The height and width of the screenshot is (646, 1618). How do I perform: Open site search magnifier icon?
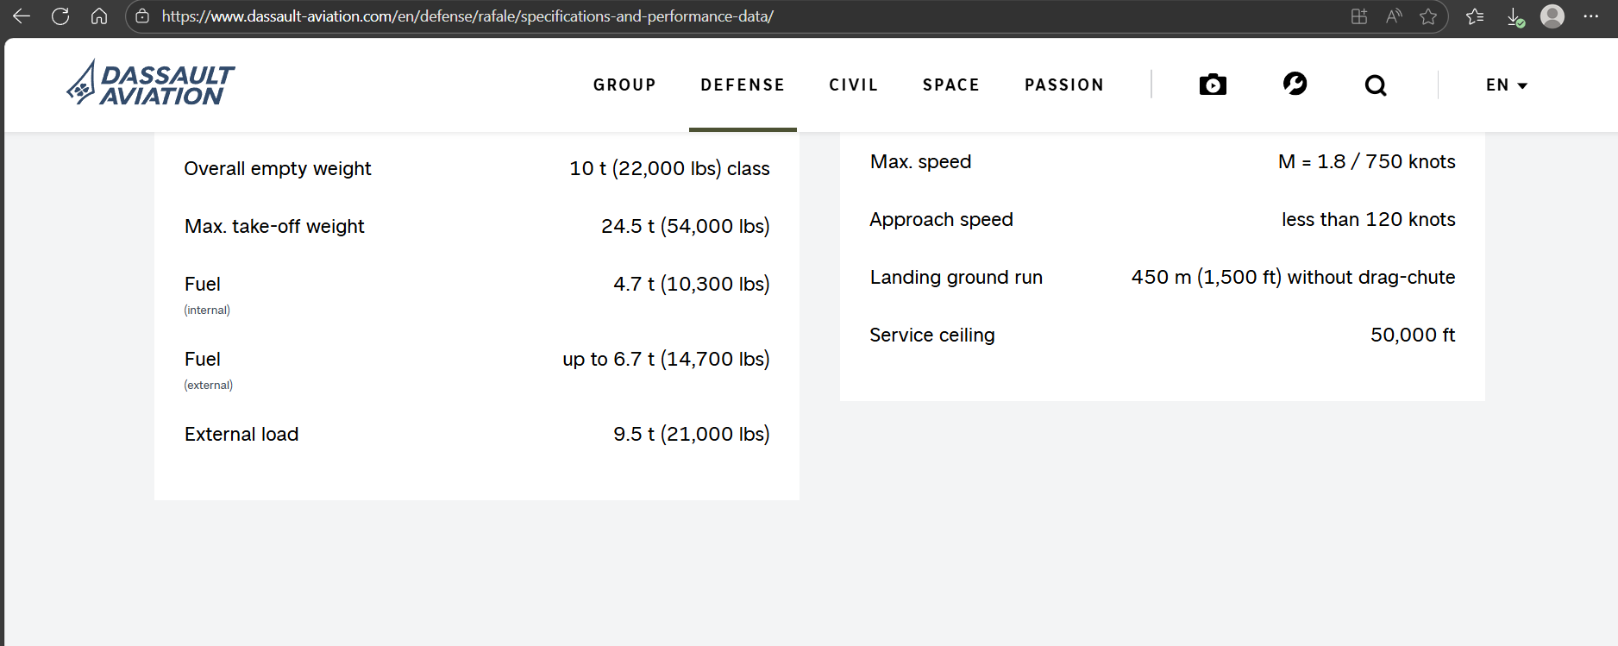[x=1376, y=85]
